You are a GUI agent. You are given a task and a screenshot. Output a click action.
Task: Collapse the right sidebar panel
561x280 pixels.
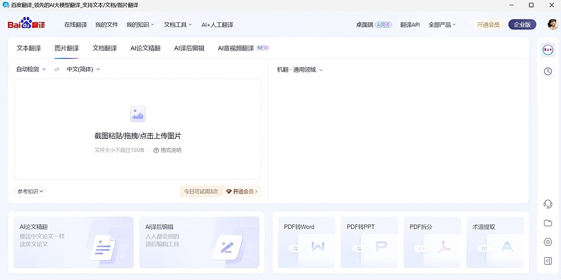pos(547,260)
